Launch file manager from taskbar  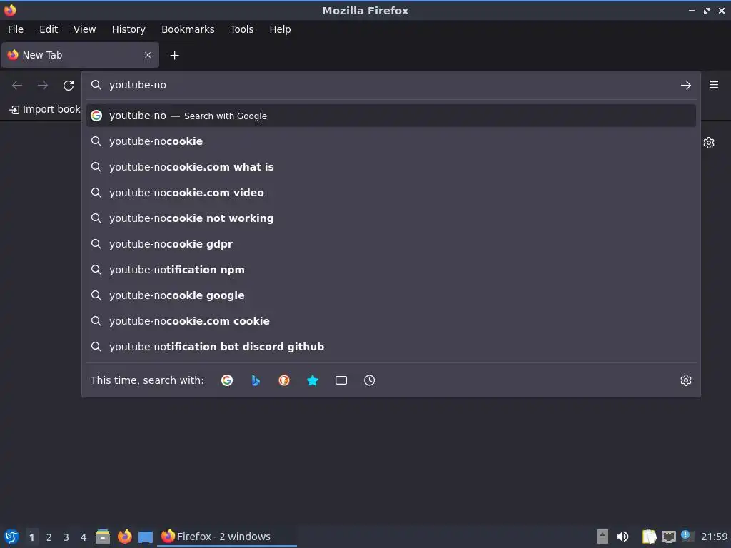click(x=103, y=537)
